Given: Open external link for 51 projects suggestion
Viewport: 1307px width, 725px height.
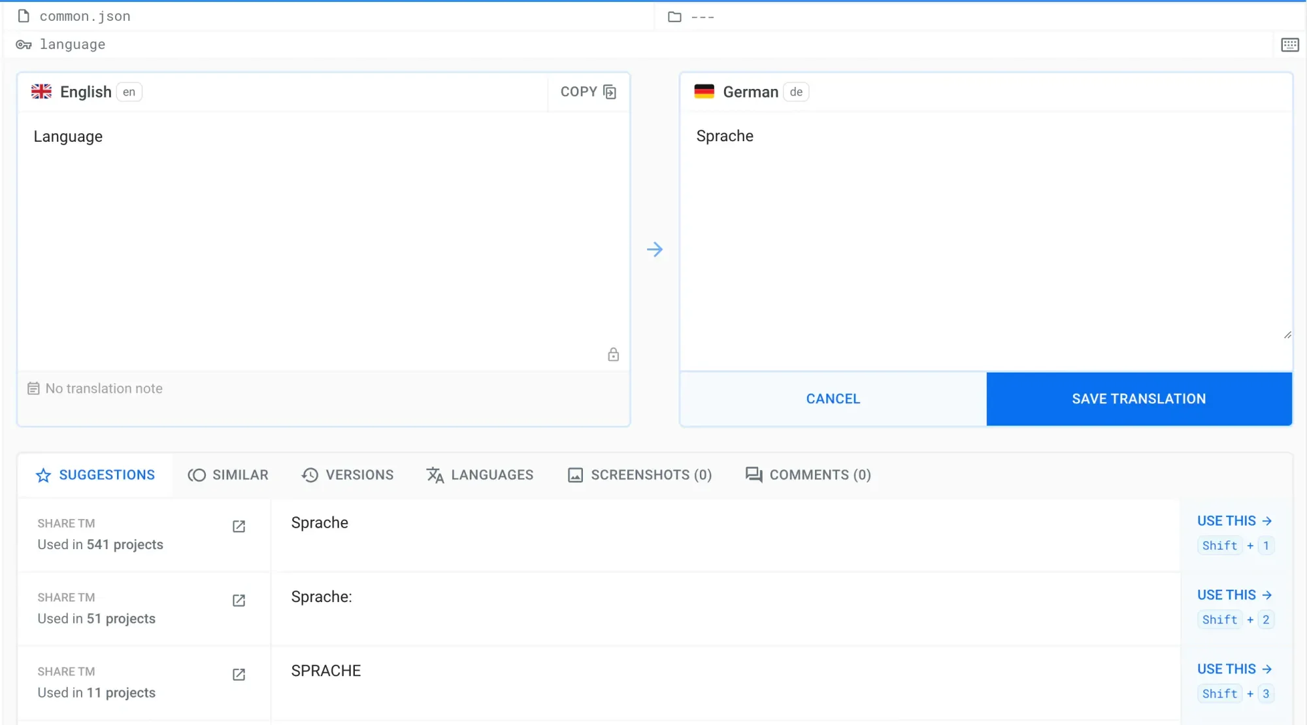Looking at the screenshot, I should [239, 600].
